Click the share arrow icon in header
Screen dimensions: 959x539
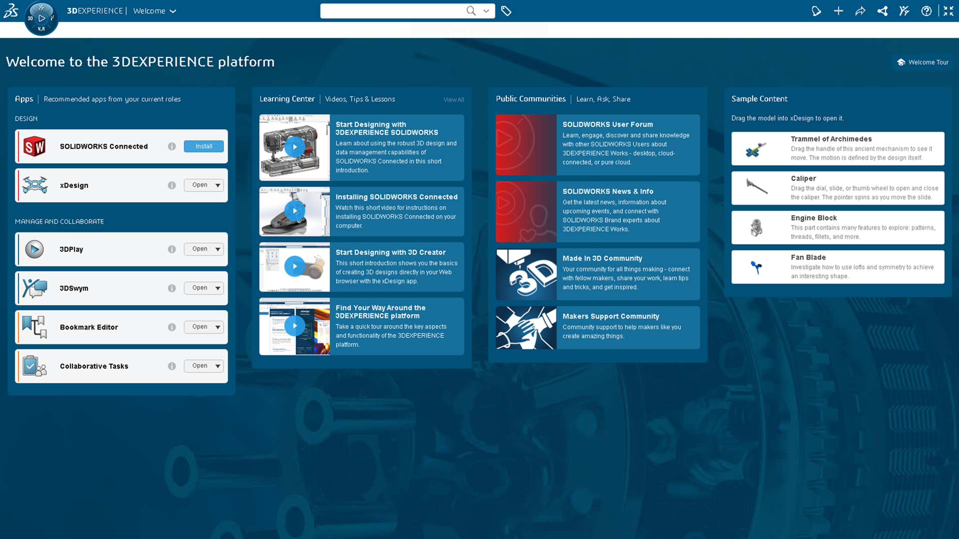pos(860,11)
